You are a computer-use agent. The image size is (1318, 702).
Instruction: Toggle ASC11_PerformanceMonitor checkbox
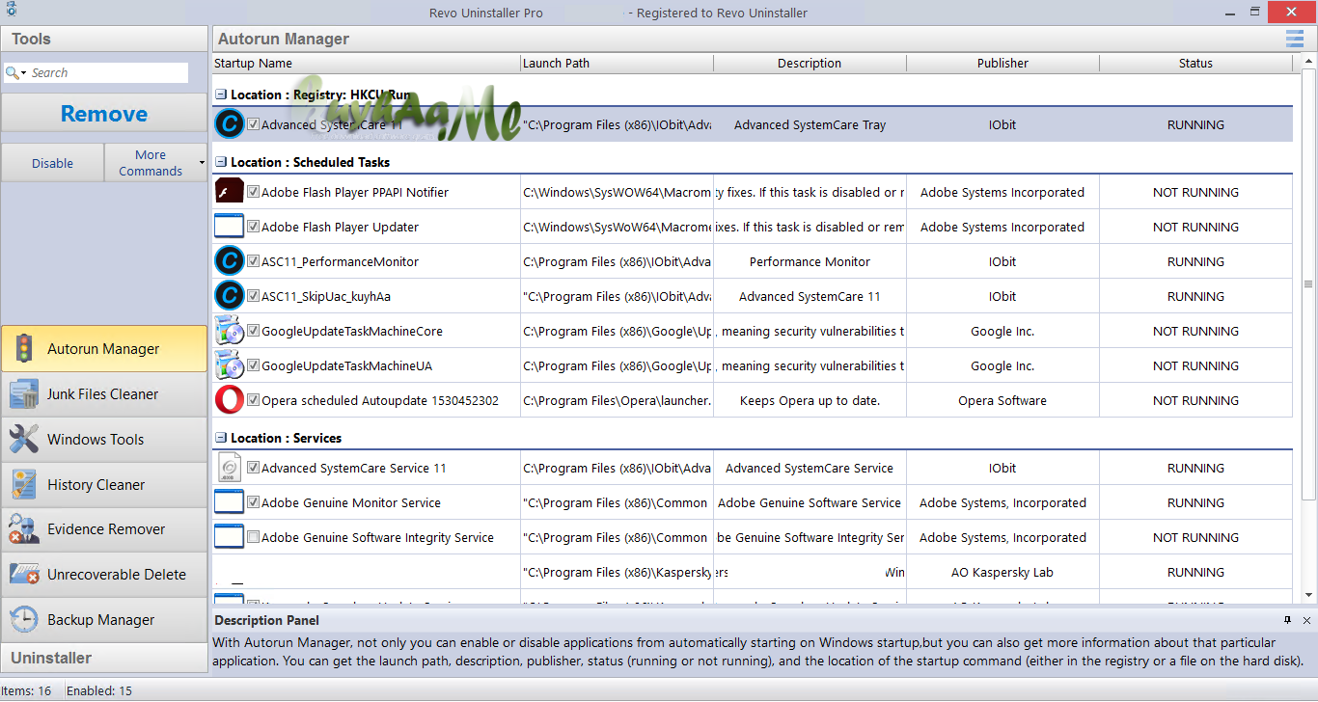[x=253, y=261]
